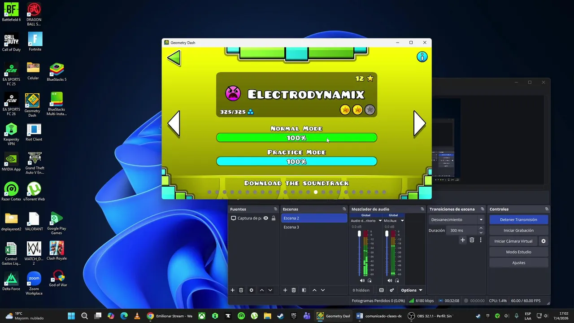
Task: Toggle lock on Captura source
Action: (x=273, y=218)
